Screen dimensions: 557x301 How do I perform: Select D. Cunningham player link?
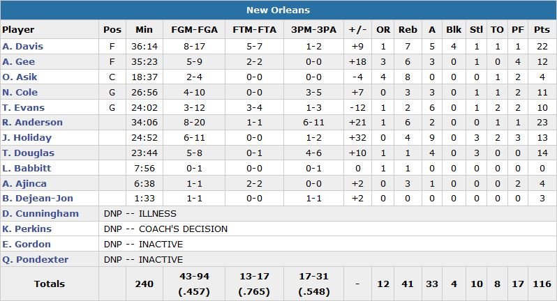pyautogui.click(x=40, y=214)
